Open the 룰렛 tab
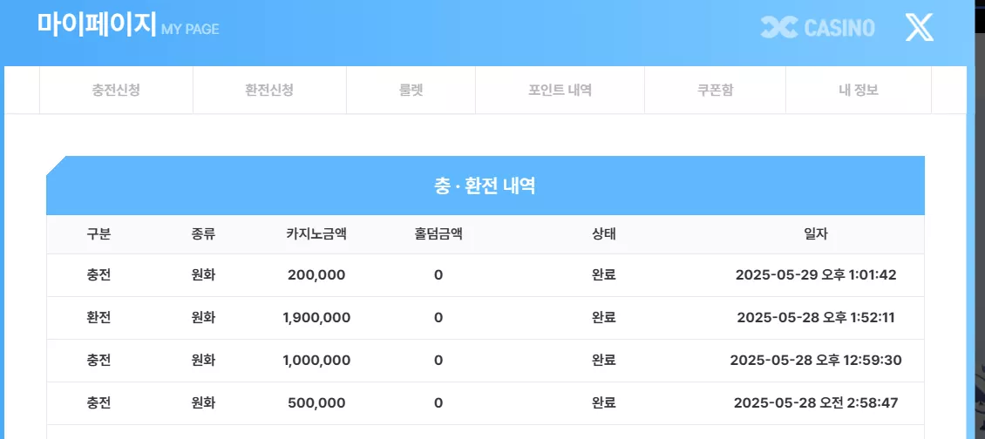 tap(411, 90)
